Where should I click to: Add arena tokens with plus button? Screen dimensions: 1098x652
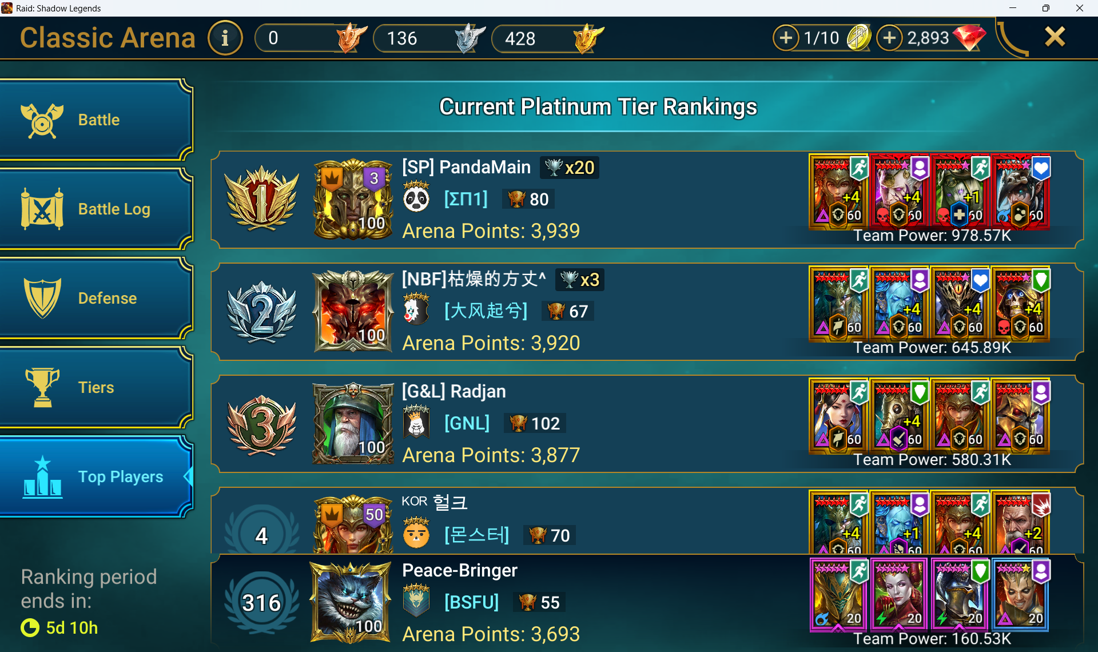786,38
